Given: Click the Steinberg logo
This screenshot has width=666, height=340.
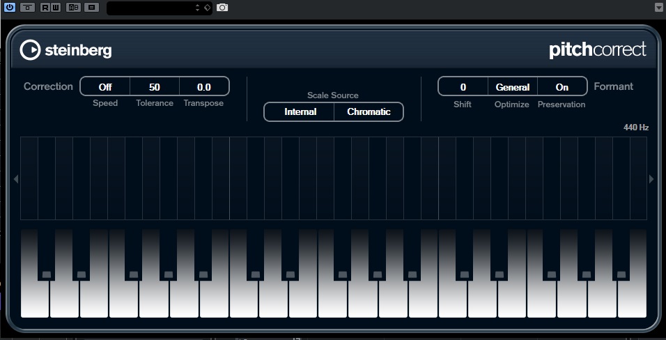Looking at the screenshot, I should (x=66, y=50).
